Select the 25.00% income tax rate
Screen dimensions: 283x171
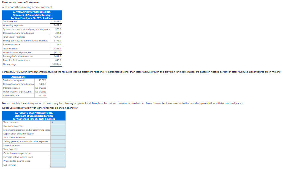coord(42,96)
